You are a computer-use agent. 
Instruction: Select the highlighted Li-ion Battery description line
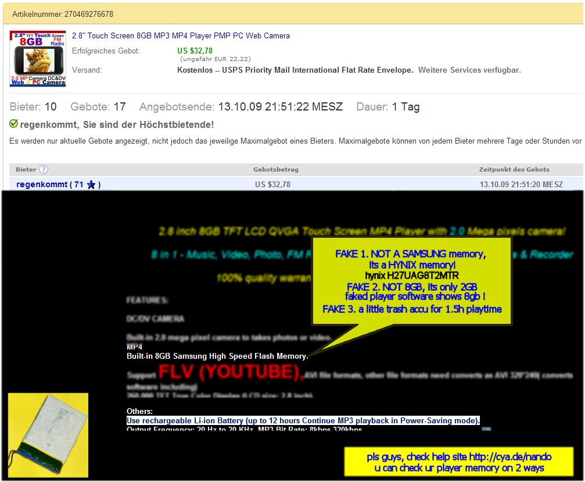coord(303,420)
